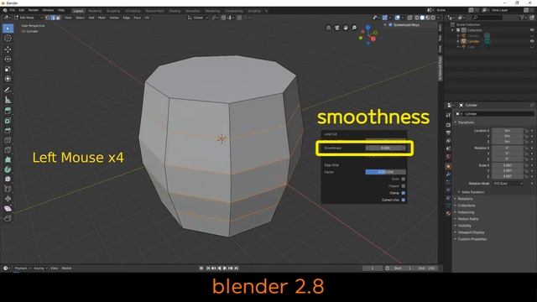537x302 pixels.
Task: Click the play animation button
Action: [225, 268]
